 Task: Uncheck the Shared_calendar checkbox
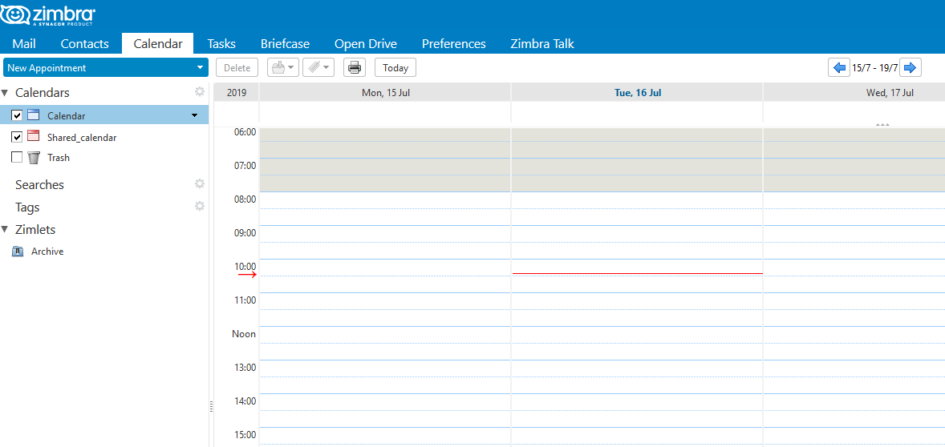tap(17, 136)
